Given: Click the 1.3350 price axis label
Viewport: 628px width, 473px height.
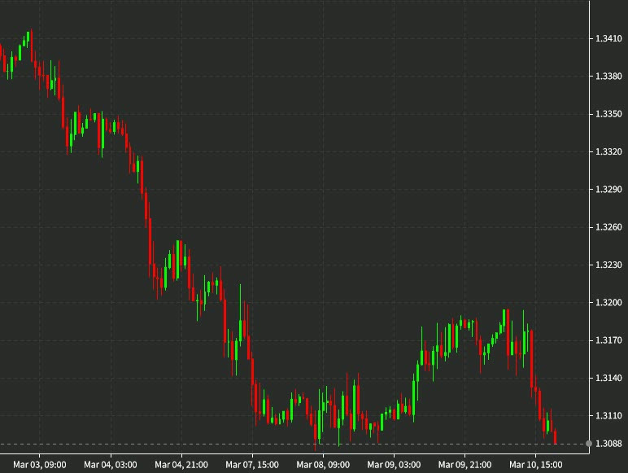Looking at the screenshot, I should click(608, 114).
